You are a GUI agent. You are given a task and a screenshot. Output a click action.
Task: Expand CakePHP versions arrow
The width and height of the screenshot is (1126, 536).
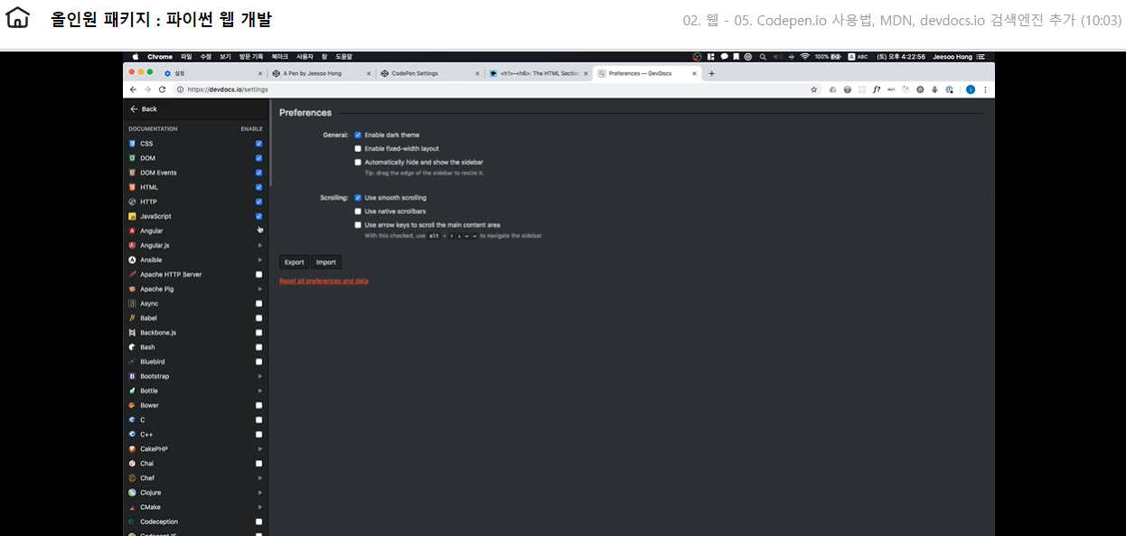[x=260, y=448]
